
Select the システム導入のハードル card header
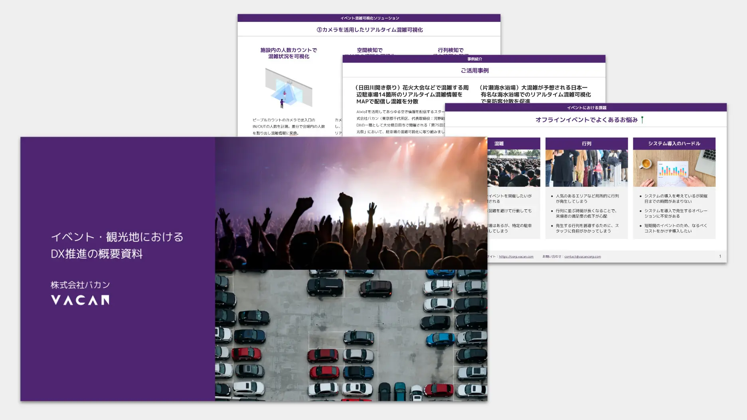click(674, 144)
